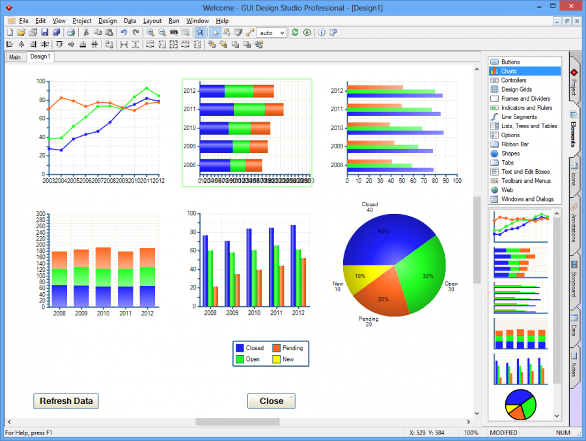This screenshot has height=441, width=586.
Task: Open the Project side panel tab
Action: click(574, 81)
